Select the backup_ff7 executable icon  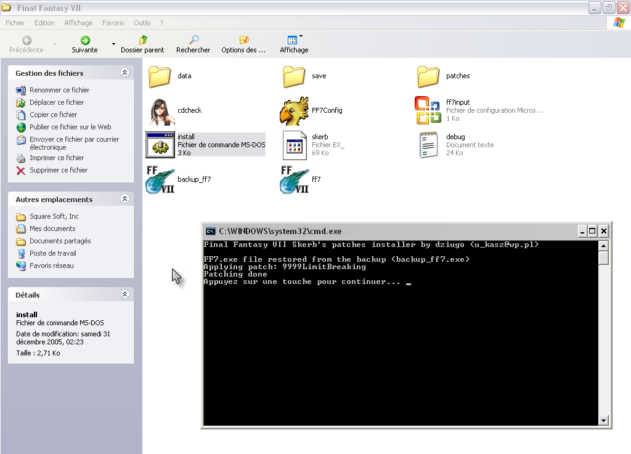coord(160,179)
